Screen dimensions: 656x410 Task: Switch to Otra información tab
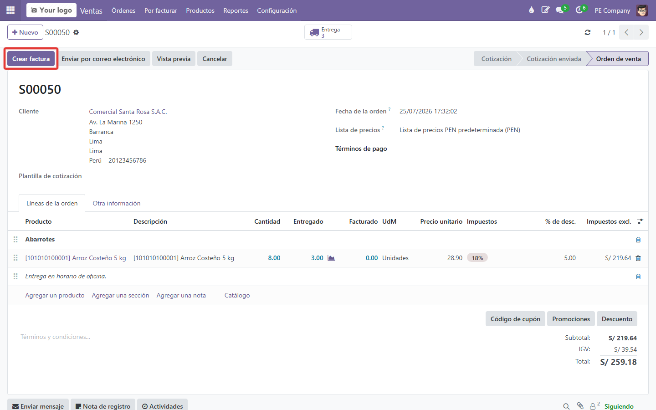(x=117, y=203)
